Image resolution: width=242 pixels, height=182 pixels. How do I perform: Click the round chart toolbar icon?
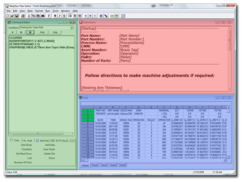click(117, 16)
